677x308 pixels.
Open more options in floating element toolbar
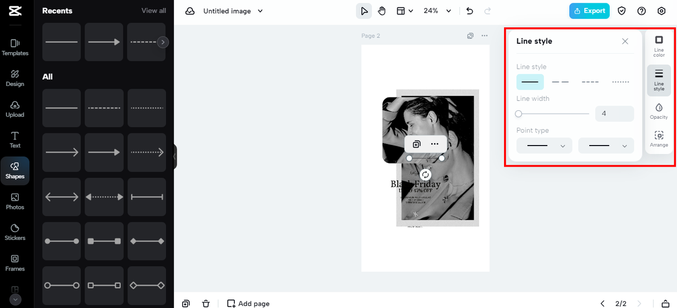pos(435,144)
